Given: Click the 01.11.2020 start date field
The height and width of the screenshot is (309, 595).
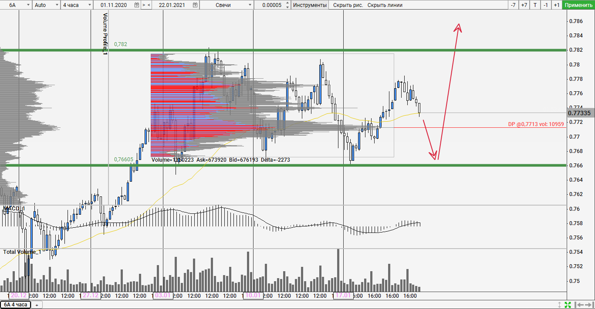Looking at the screenshot, I should 114,5.
